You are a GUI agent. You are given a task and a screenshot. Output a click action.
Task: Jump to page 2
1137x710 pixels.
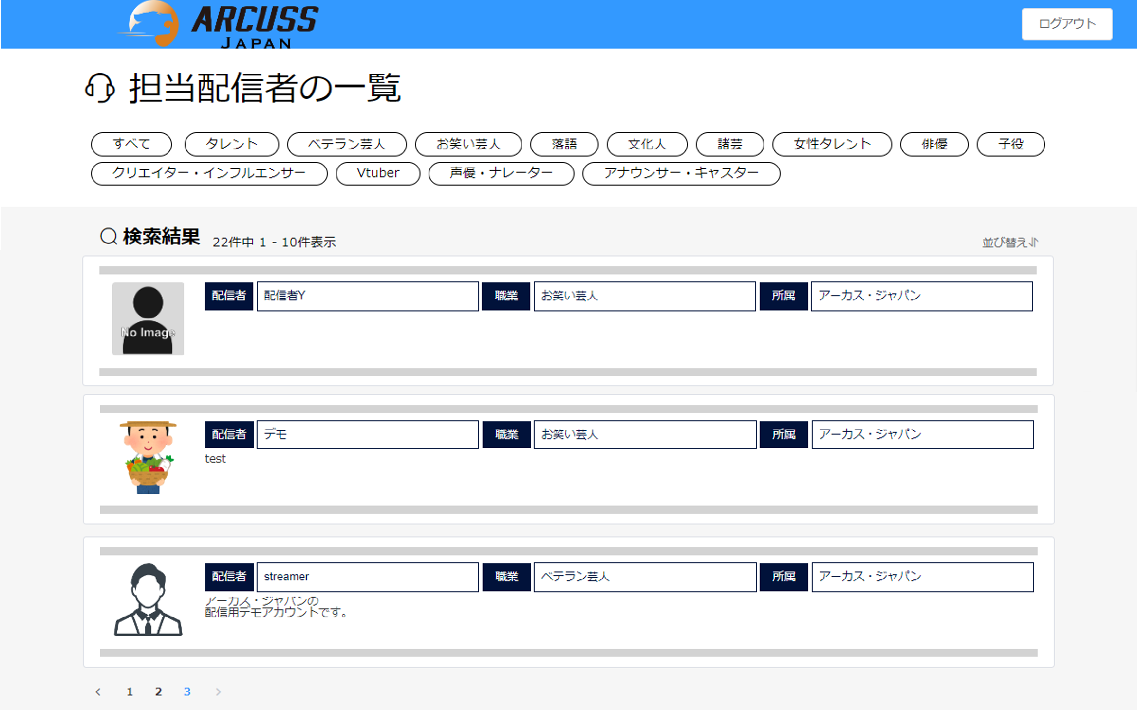tap(158, 691)
